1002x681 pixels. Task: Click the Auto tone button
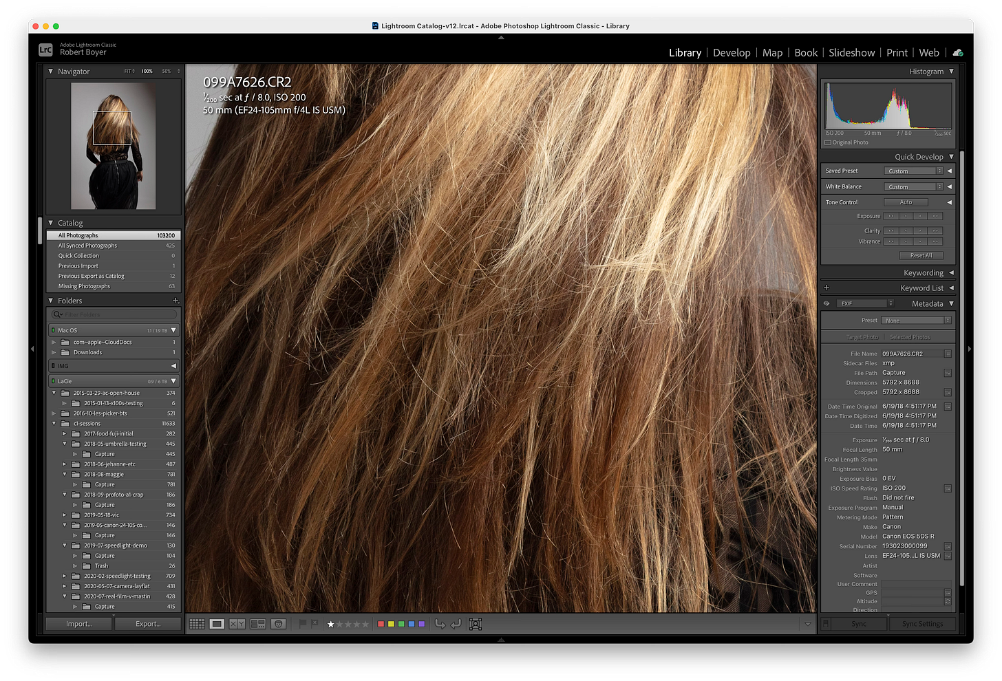tap(906, 202)
